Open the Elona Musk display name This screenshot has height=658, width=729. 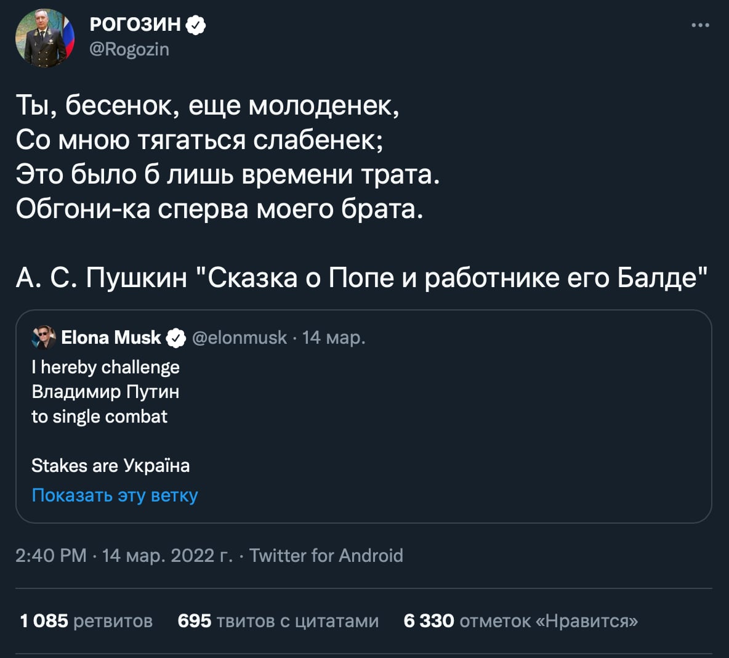click(111, 338)
